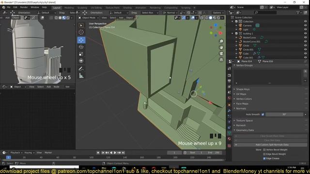Open the File menu

pos(9,7)
